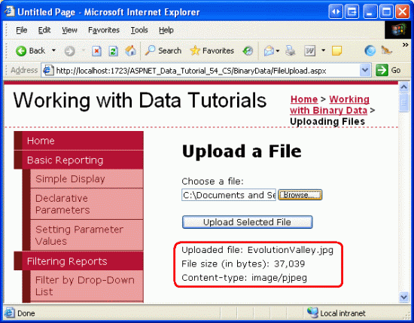Follow the Working with Binary Data breadcrumb link

pyautogui.click(x=330, y=105)
